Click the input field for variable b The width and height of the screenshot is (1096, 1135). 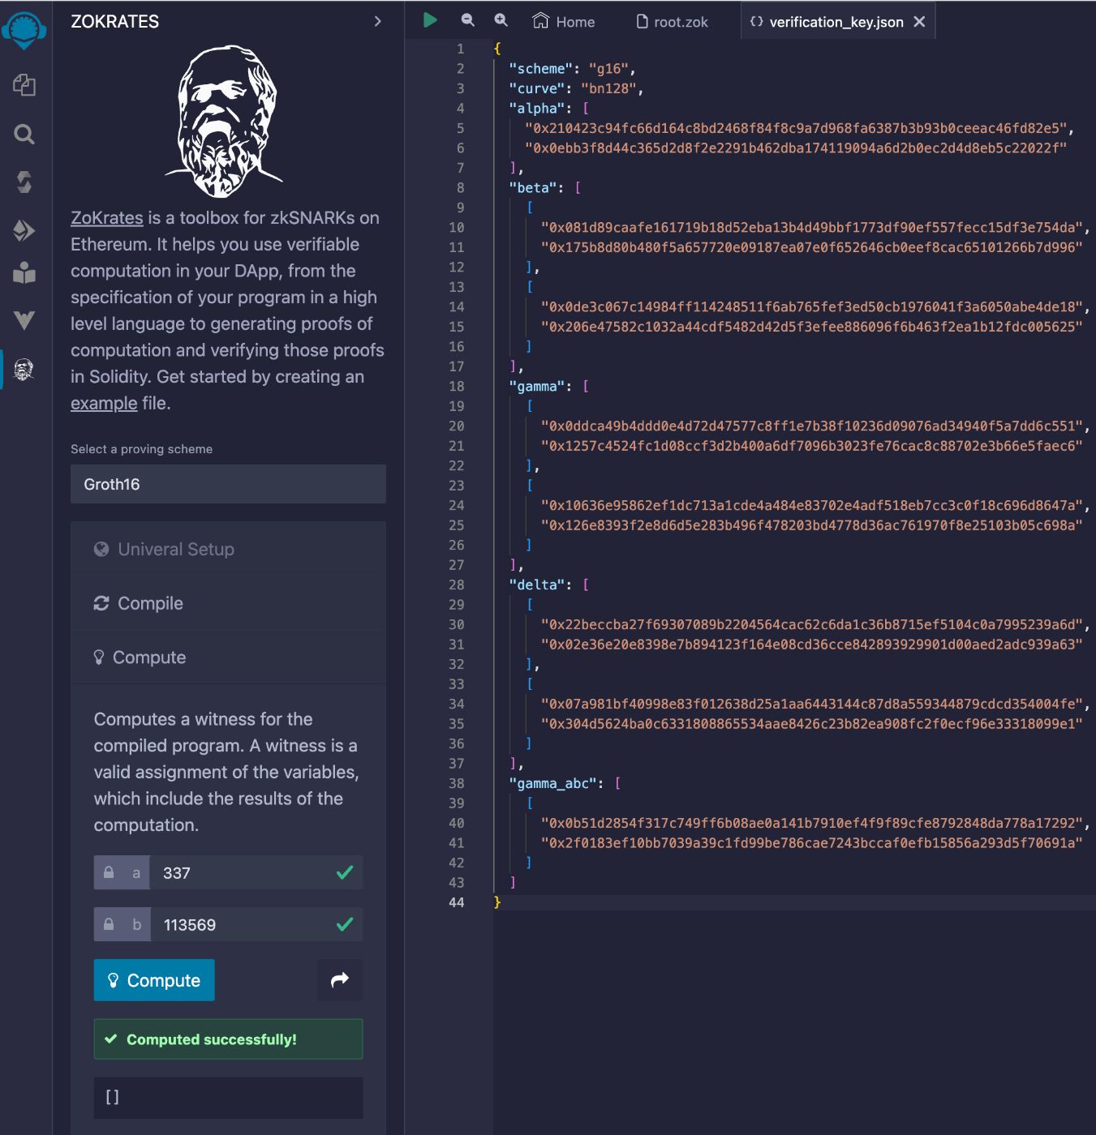tap(243, 925)
